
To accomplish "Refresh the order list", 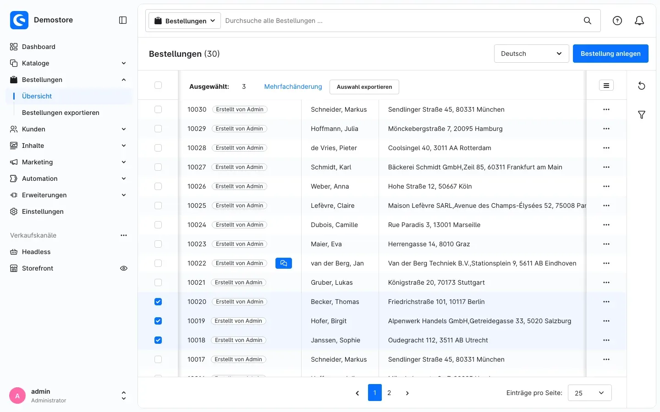I will [x=642, y=86].
